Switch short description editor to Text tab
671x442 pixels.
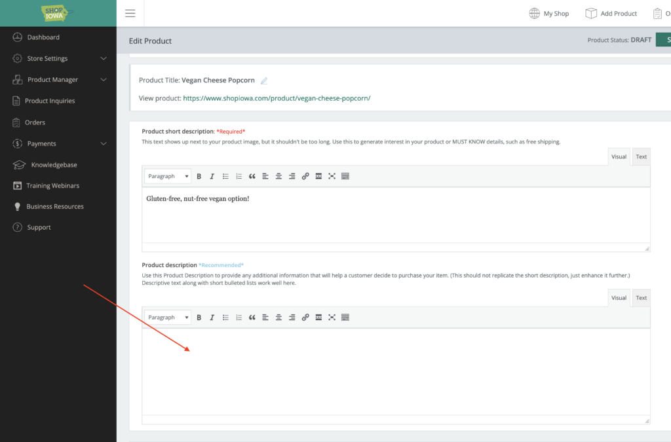click(x=641, y=157)
